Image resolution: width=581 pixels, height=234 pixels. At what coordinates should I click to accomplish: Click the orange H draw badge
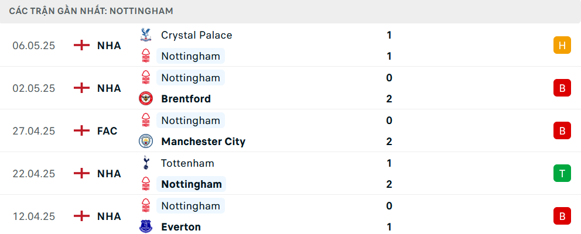pyautogui.click(x=562, y=46)
